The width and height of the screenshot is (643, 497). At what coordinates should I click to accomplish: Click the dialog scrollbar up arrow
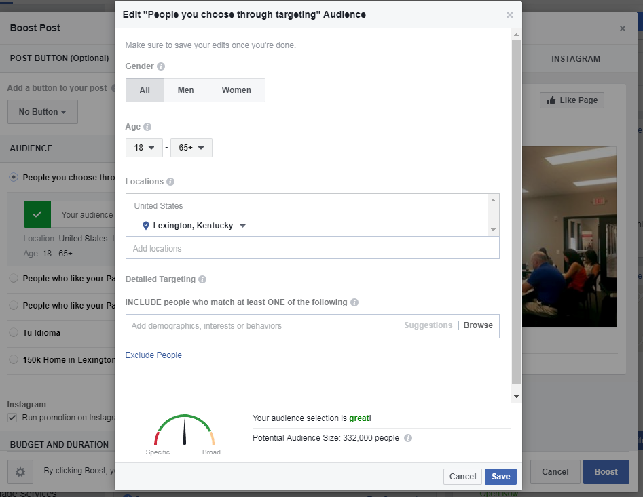coord(516,35)
